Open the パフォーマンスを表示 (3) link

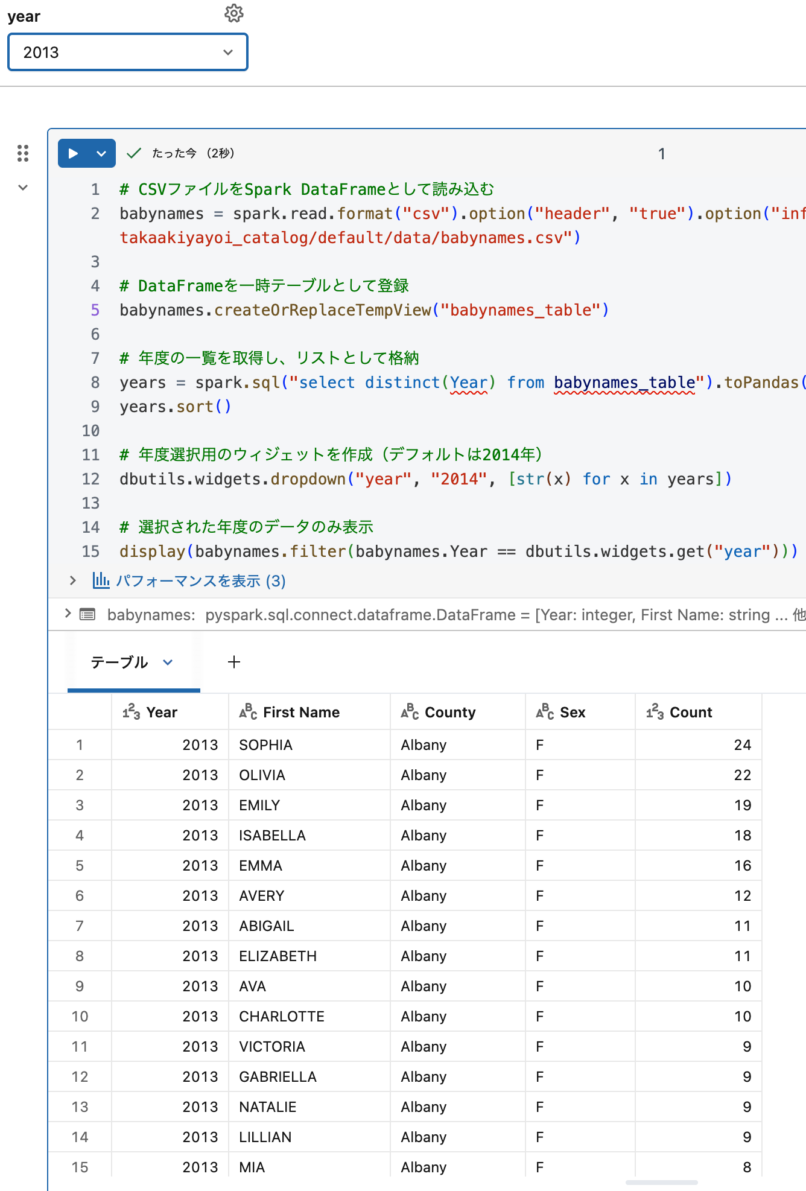click(201, 581)
